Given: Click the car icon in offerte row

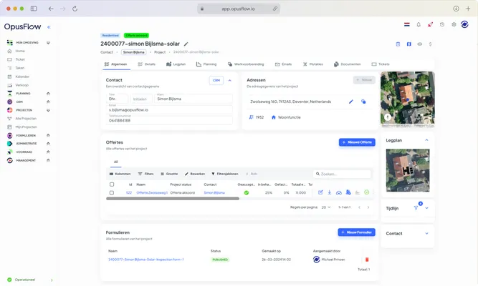Looking at the screenshot, I should 339,192.
